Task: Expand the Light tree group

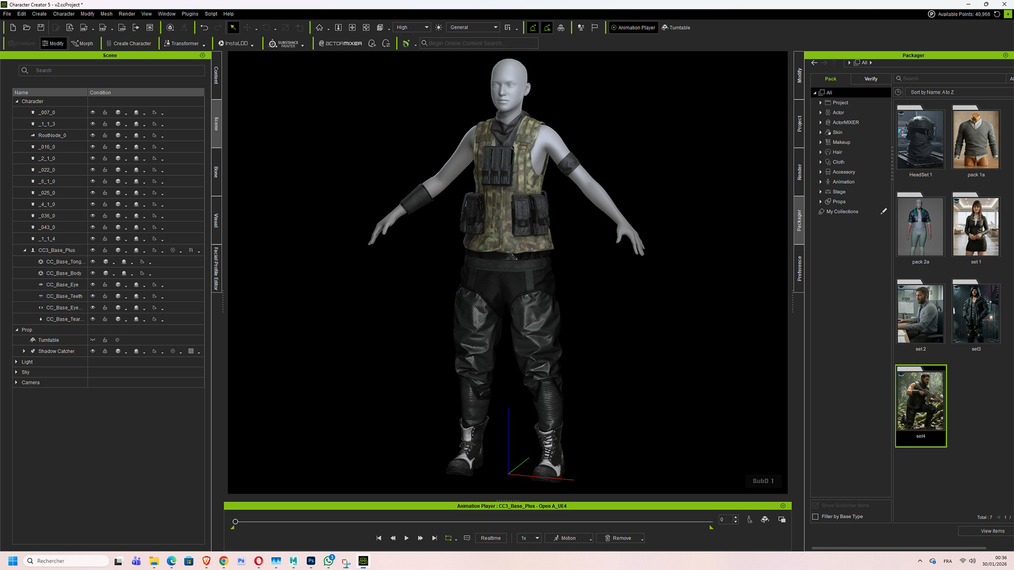Action: click(16, 362)
